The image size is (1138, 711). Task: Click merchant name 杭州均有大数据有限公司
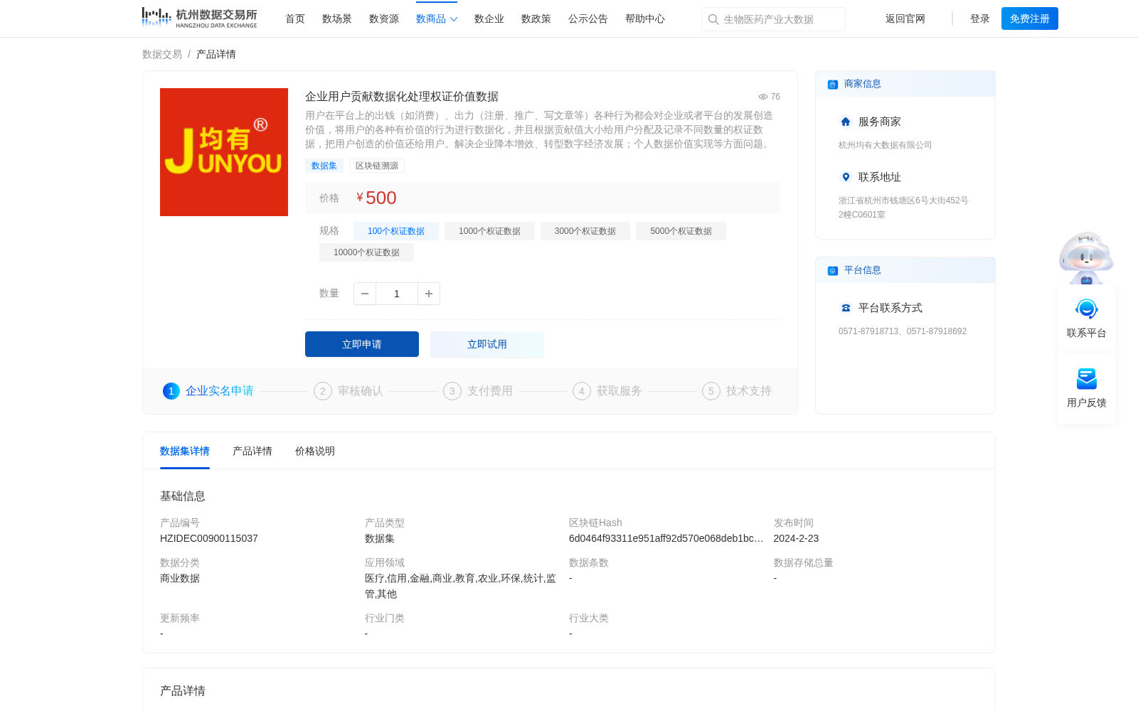pyautogui.click(x=886, y=145)
